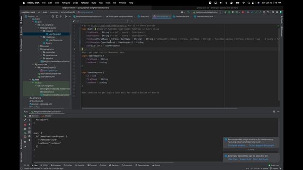
Task: Expand the model package
Action: click(38, 46)
